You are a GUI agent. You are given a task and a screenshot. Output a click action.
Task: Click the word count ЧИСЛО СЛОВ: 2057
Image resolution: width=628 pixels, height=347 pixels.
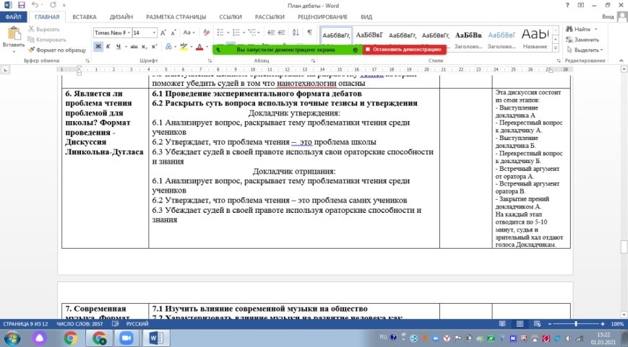coord(79,324)
